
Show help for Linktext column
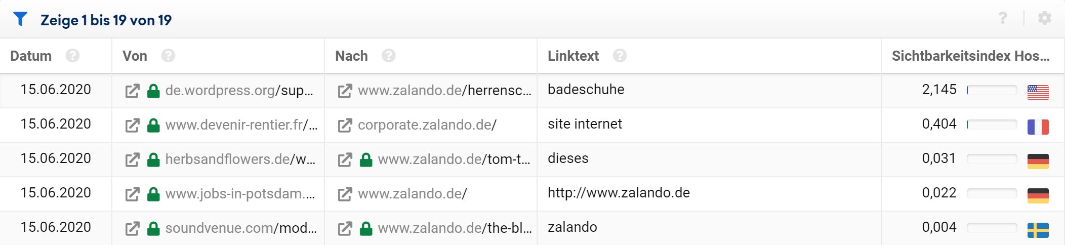620,56
